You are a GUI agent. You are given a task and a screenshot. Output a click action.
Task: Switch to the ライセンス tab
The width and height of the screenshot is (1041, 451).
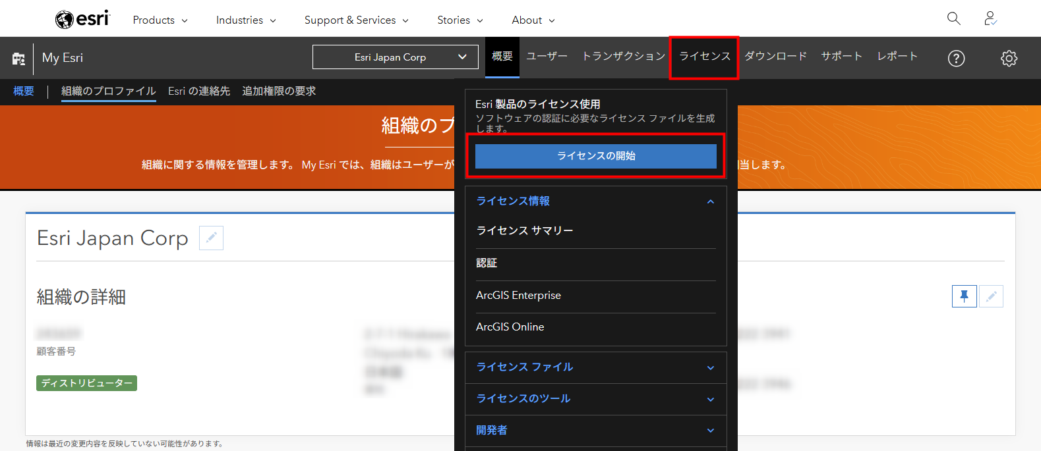(x=704, y=57)
